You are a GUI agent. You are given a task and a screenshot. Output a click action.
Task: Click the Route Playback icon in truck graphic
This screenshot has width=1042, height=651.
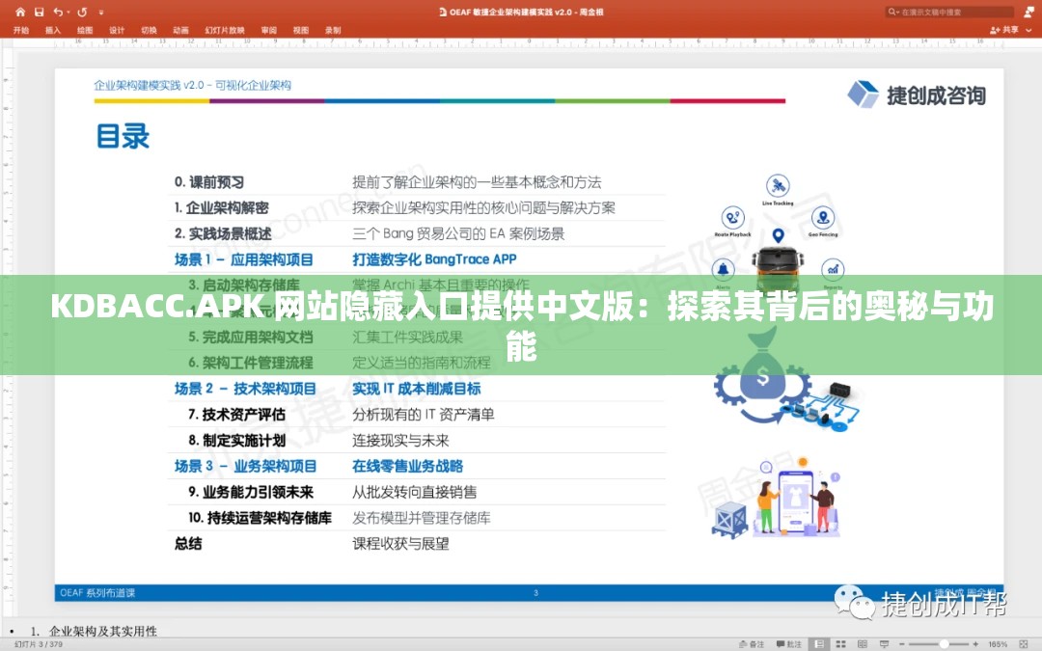coord(733,217)
